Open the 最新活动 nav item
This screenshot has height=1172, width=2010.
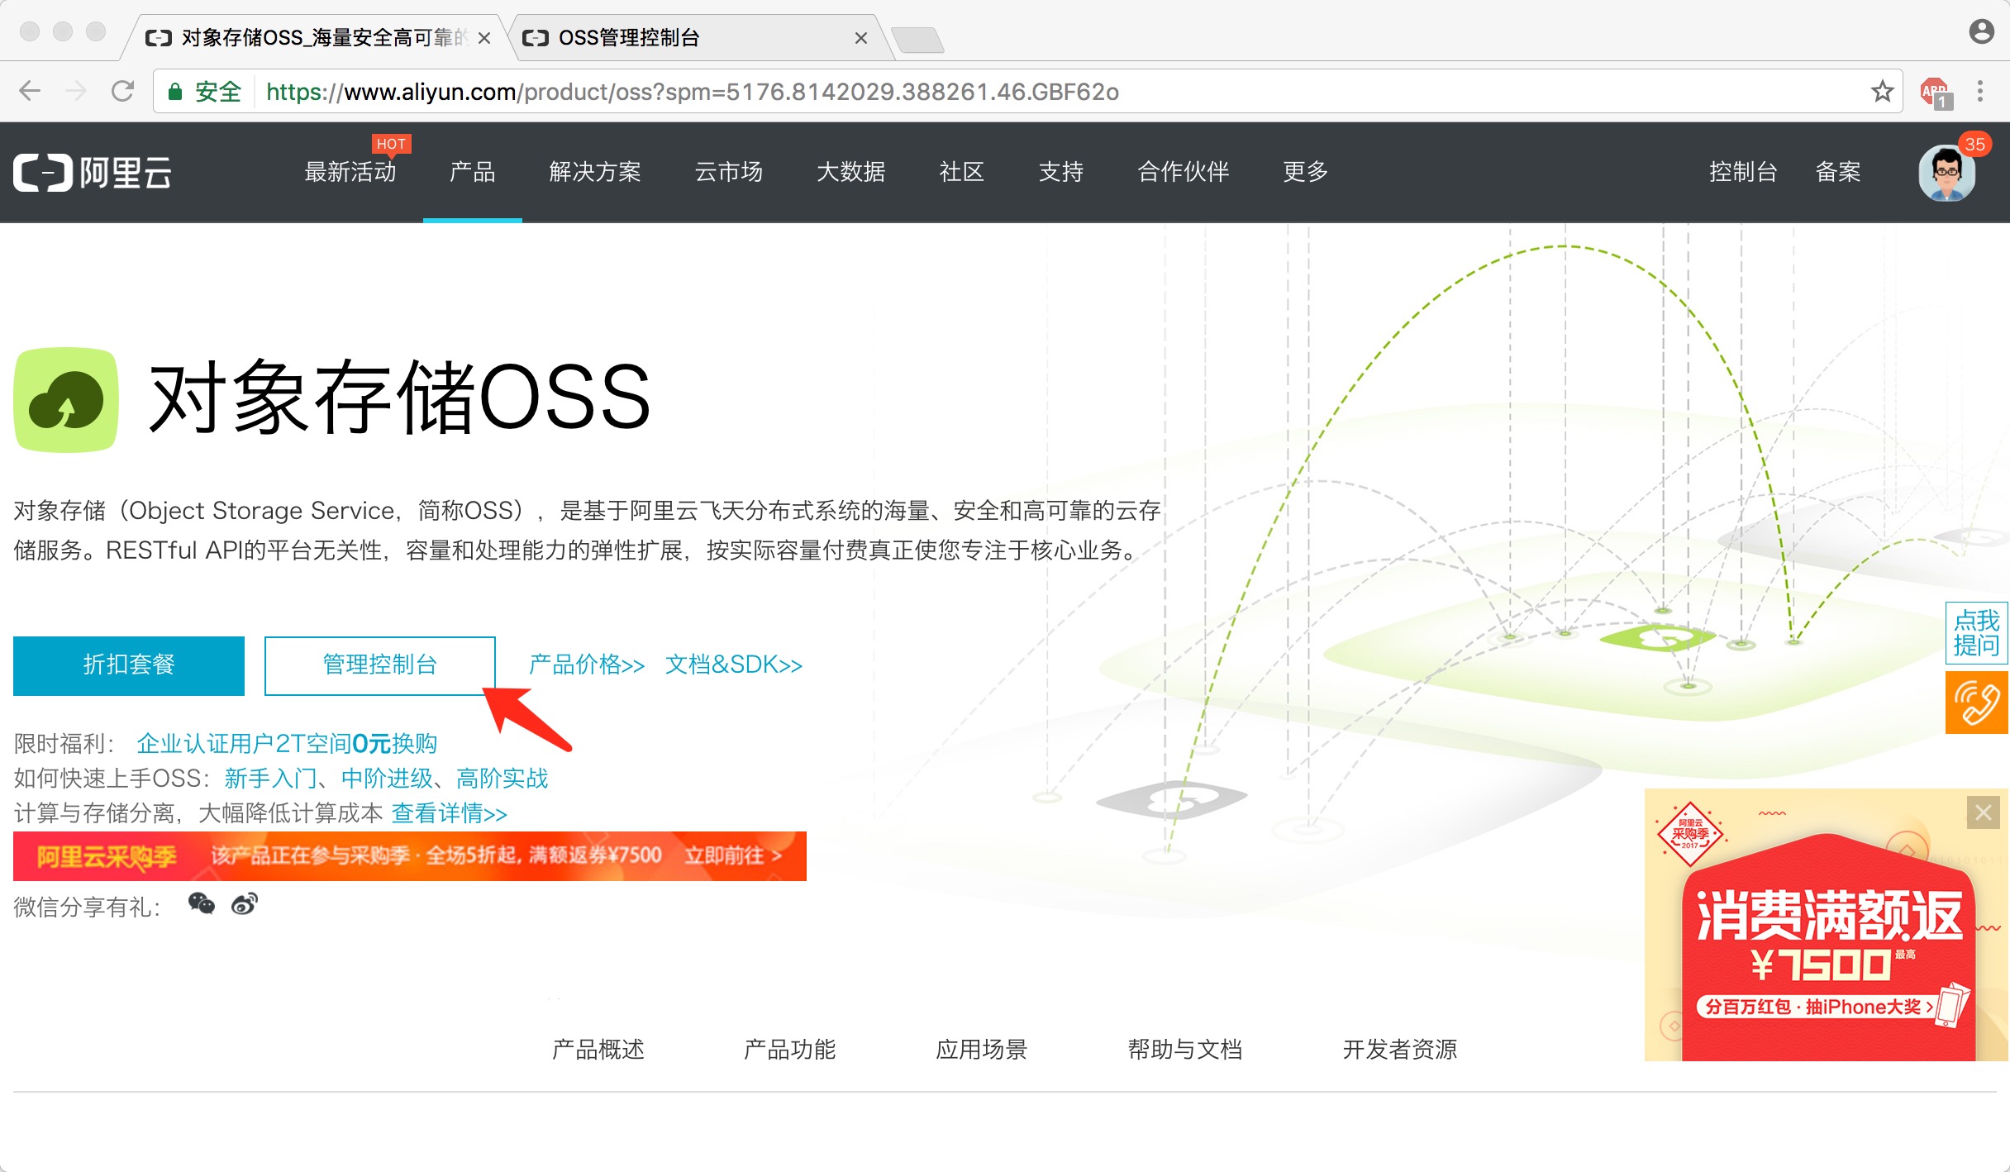[x=350, y=172]
